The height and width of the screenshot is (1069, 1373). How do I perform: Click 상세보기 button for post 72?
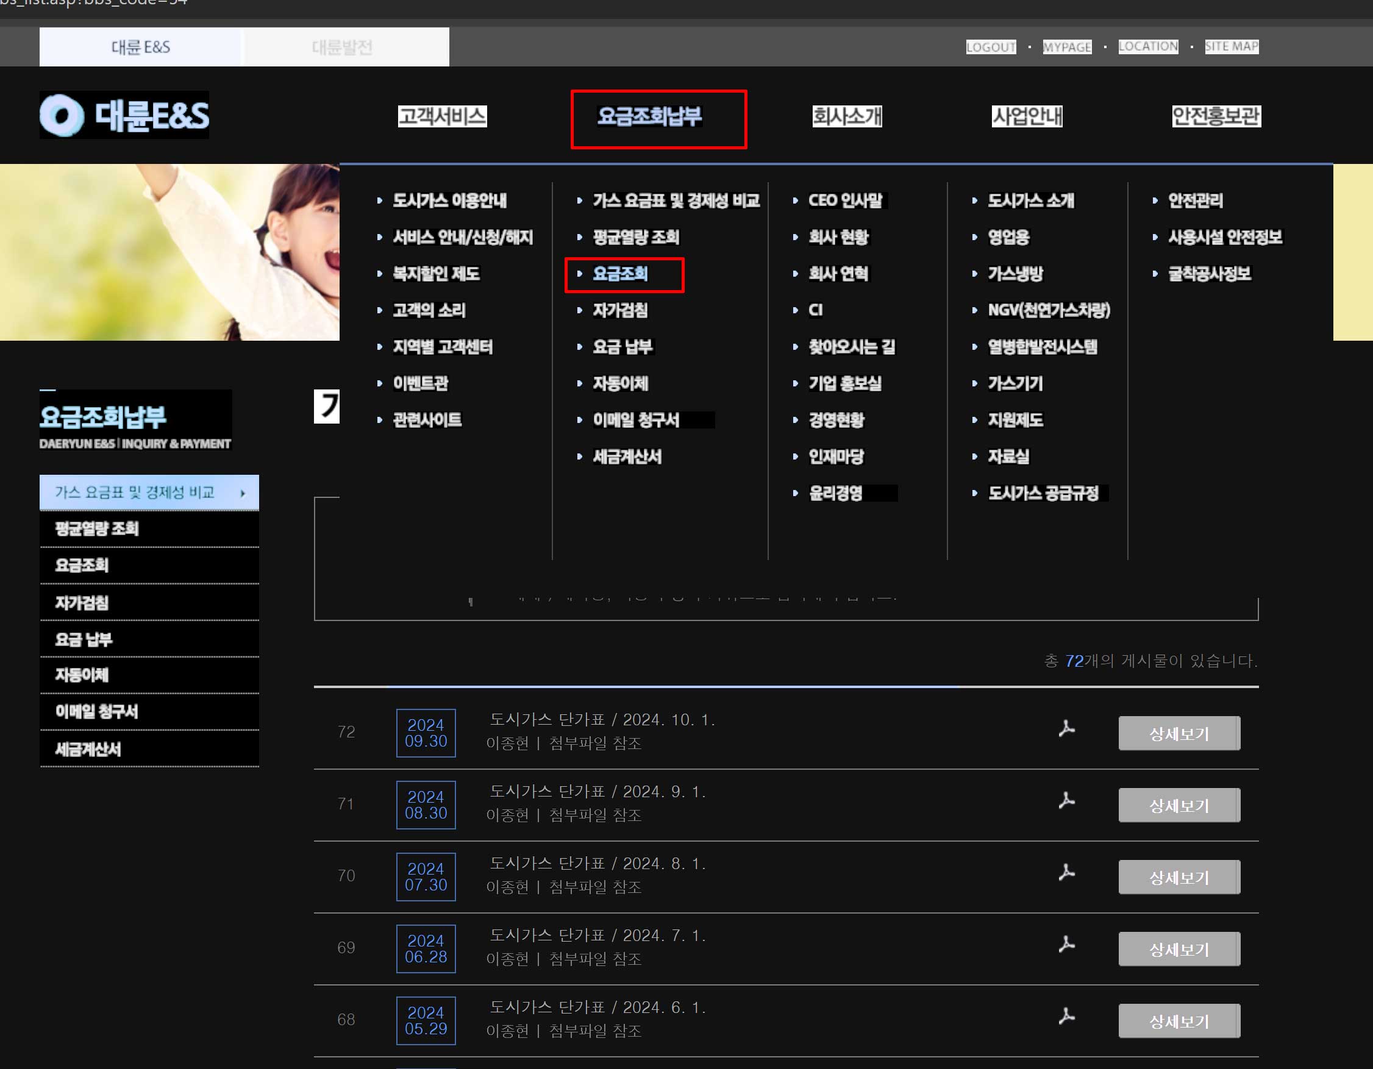[x=1179, y=733]
